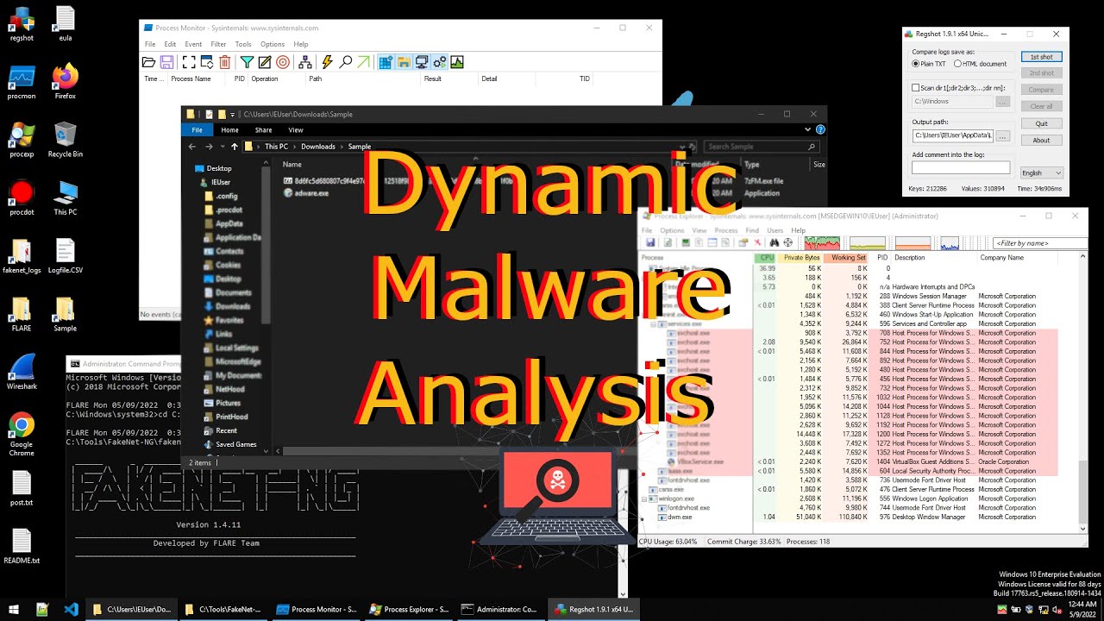This screenshot has height=621, width=1104.
Task: Click lightning bolt icon in Process Monitor toolbar
Action: [327, 62]
